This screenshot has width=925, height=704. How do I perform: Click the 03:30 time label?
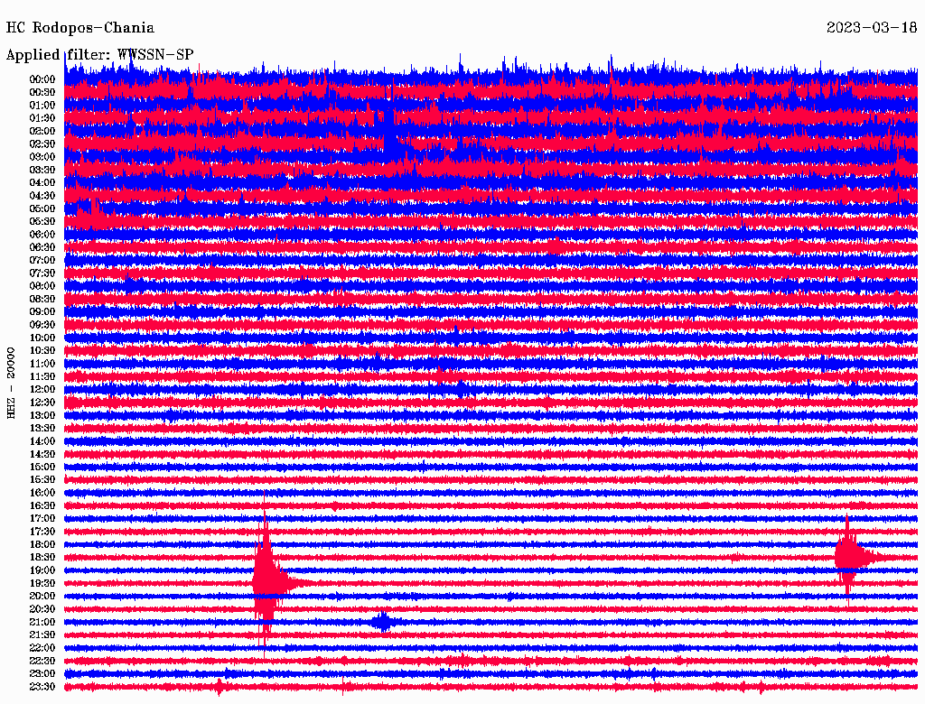[42, 171]
